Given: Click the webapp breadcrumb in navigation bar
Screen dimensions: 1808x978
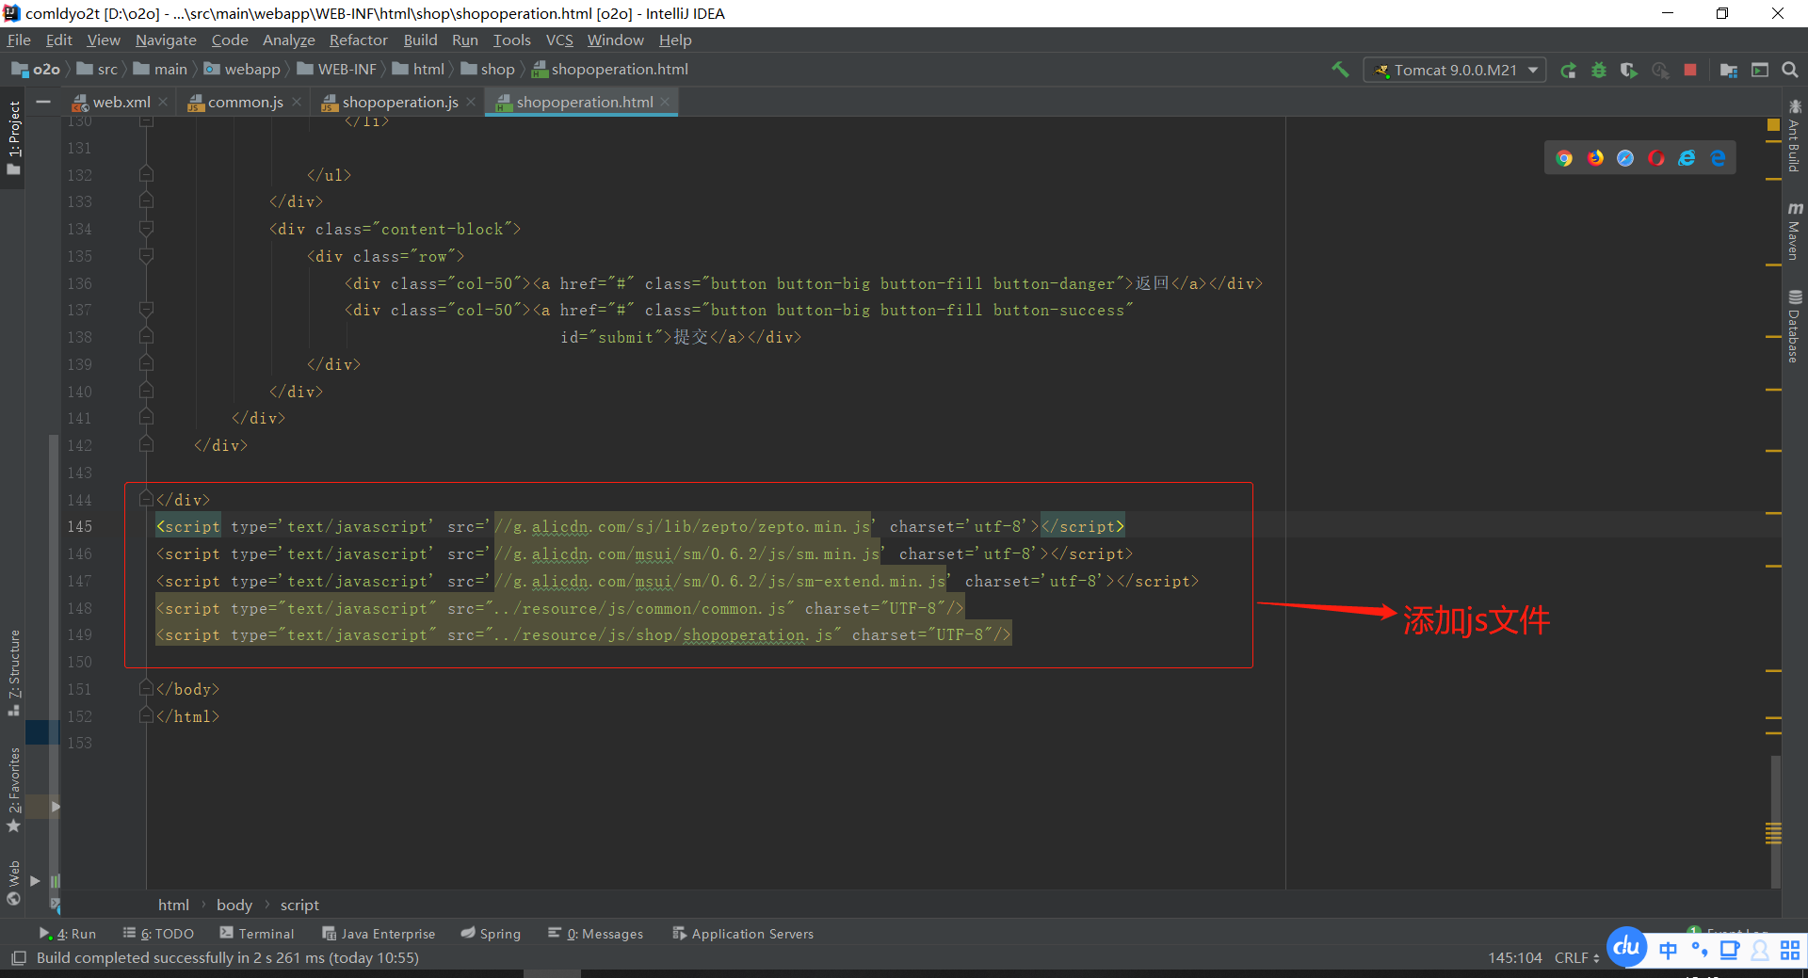Looking at the screenshot, I should click(x=242, y=70).
